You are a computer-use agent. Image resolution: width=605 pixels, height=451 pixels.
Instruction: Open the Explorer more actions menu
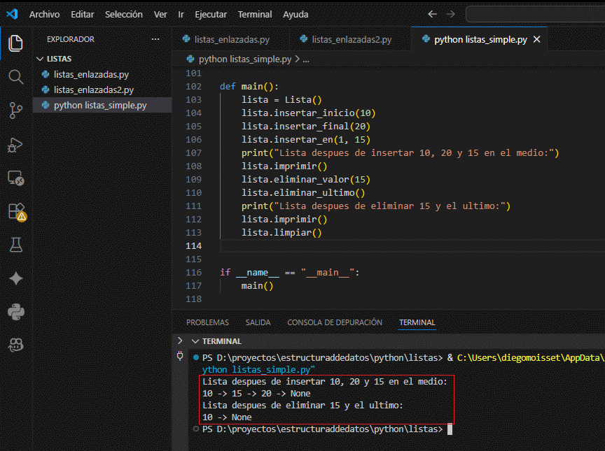tap(155, 39)
